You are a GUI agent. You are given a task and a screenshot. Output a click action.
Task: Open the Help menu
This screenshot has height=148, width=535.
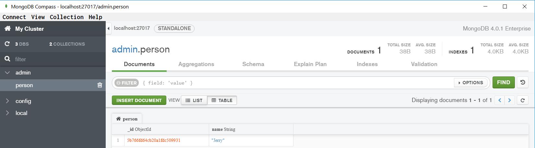point(95,17)
